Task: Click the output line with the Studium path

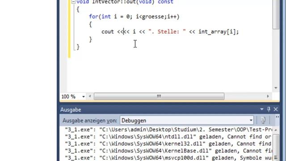Action: click(x=168, y=130)
